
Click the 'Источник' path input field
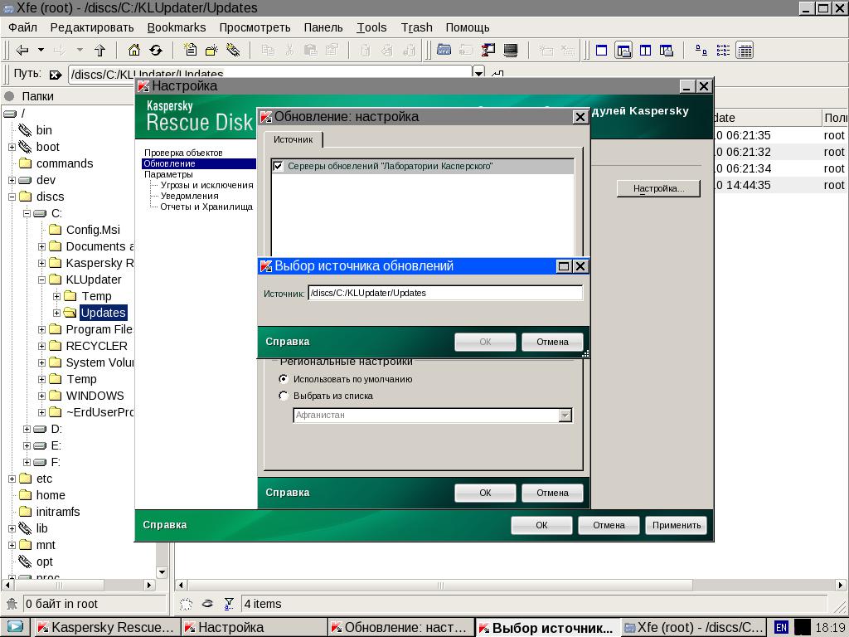[444, 293]
